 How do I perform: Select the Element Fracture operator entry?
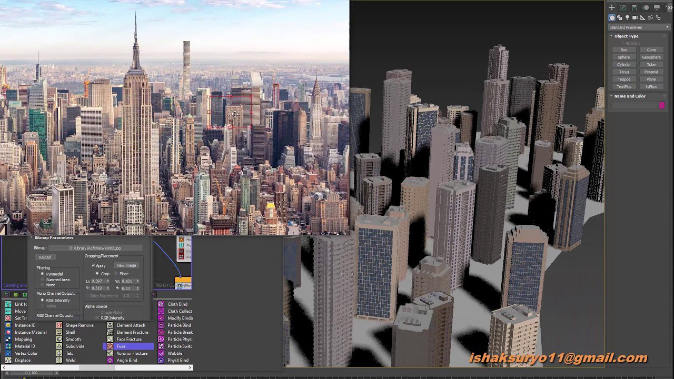(132, 332)
